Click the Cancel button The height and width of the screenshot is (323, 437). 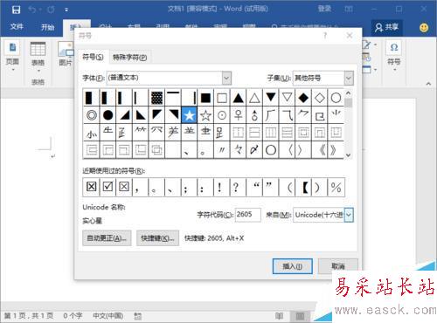[x=338, y=266]
